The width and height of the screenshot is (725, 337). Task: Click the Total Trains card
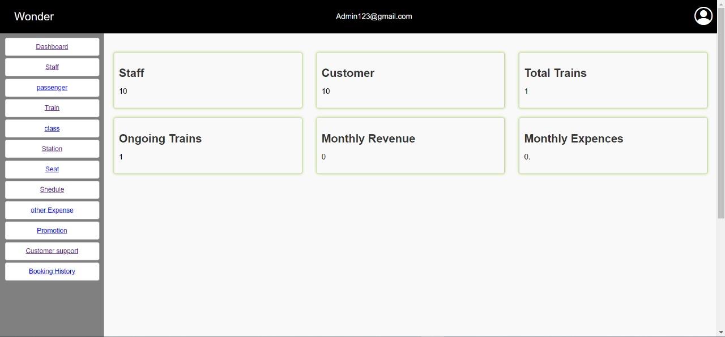pos(613,80)
